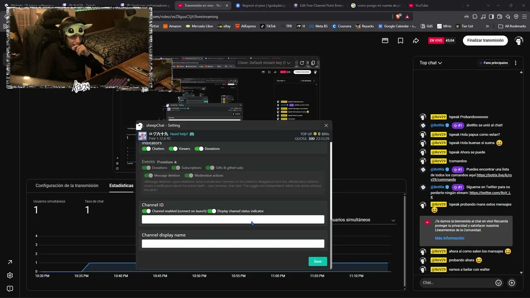The image size is (530, 298).
Task: Click the Finalizar transmisión button
Action: click(x=485, y=41)
